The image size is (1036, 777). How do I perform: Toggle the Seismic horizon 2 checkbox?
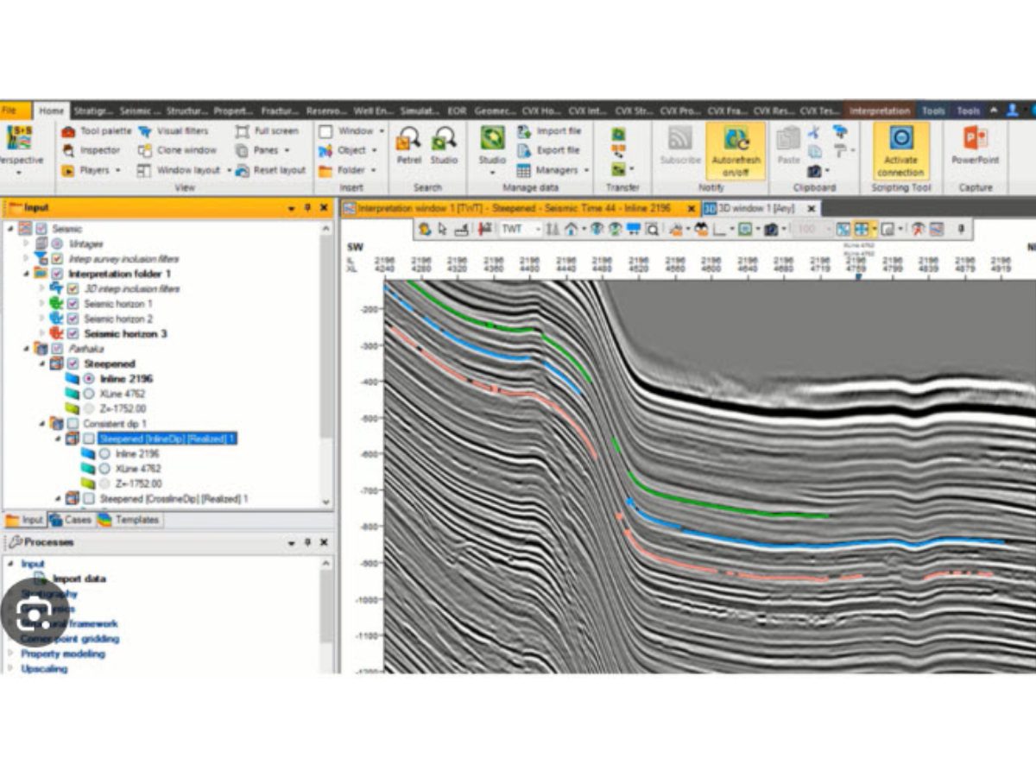73,319
